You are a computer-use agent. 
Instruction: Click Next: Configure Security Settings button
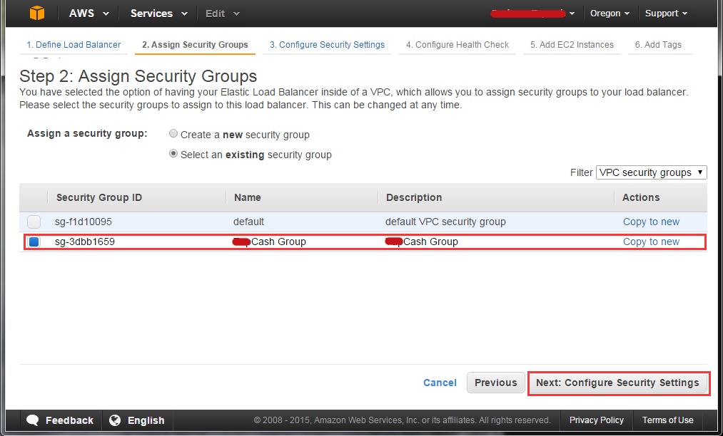[x=617, y=383]
